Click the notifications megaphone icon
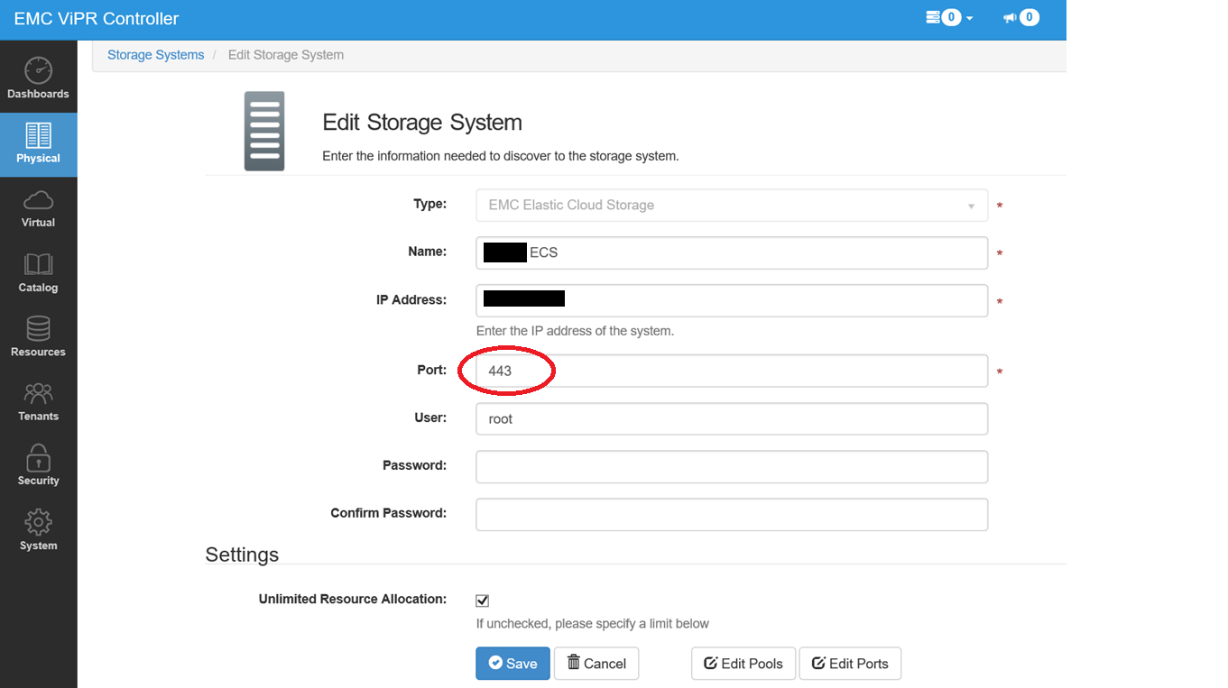The width and height of the screenshot is (1228, 688). (1011, 17)
